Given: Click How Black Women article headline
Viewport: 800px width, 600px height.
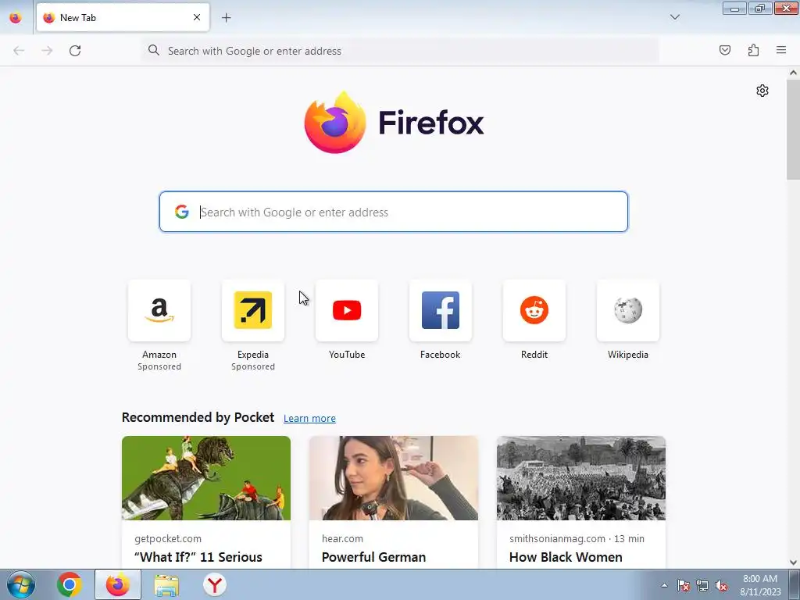Looking at the screenshot, I should [x=566, y=557].
